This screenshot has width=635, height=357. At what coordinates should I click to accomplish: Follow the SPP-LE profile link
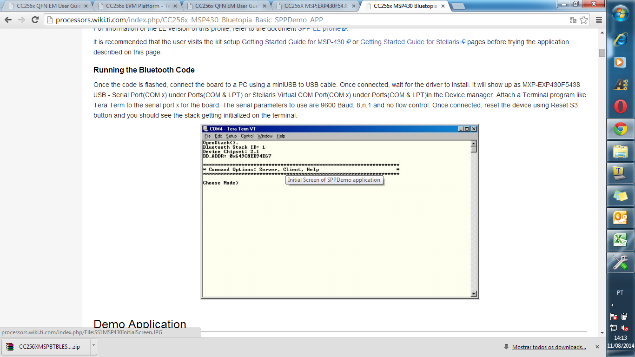pyautogui.click(x=320, y=30)
